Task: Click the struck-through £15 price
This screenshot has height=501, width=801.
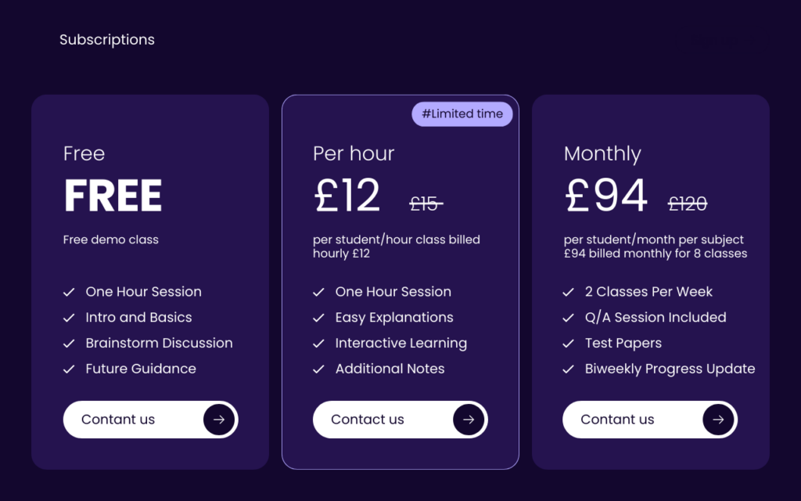Action: point(426,204)
